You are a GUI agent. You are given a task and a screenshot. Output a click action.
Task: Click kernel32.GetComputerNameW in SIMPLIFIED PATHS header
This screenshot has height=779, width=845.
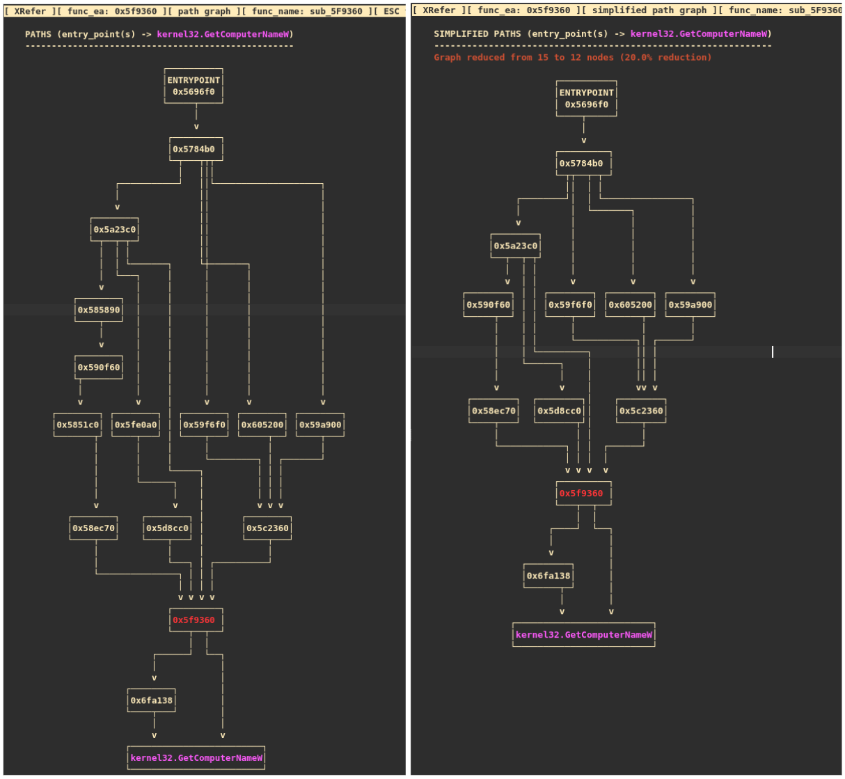[x=699, y=33]
